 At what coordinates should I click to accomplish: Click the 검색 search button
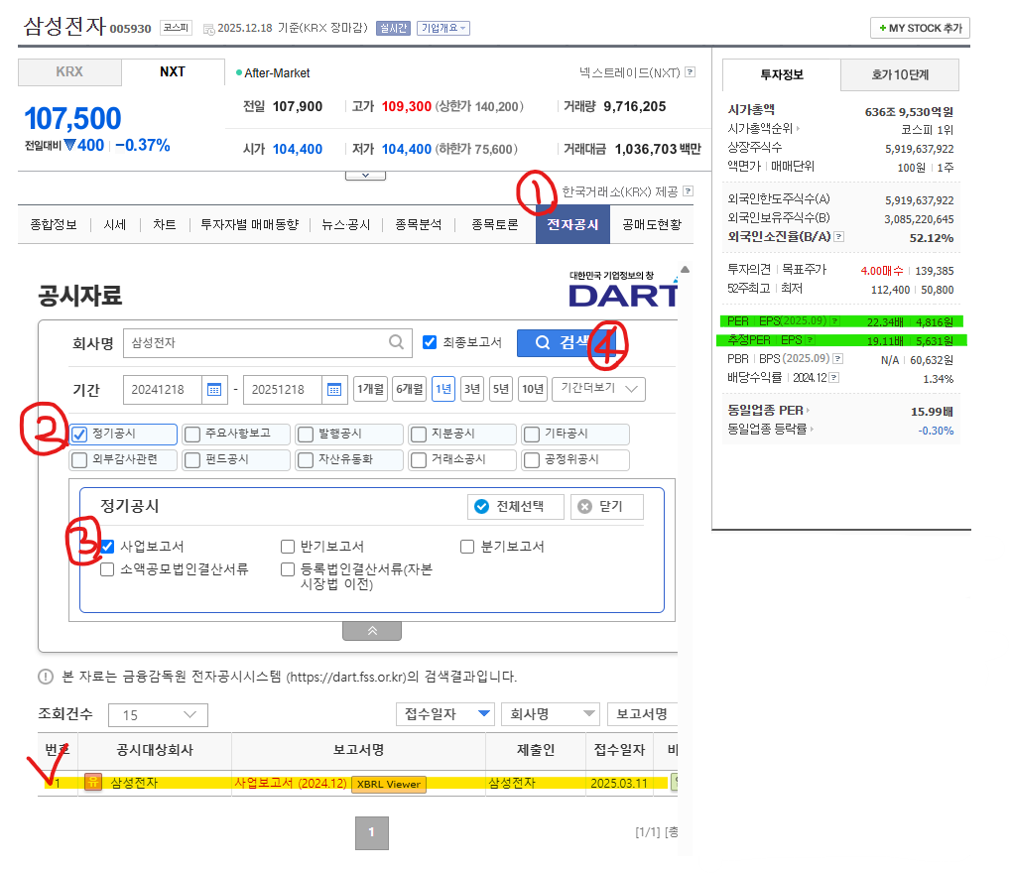pos(567,342)
